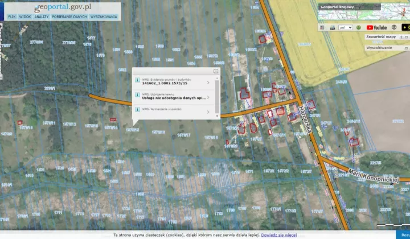
Task: Click the geoportal.gov.pl logo
Action: tap(63, 7)
